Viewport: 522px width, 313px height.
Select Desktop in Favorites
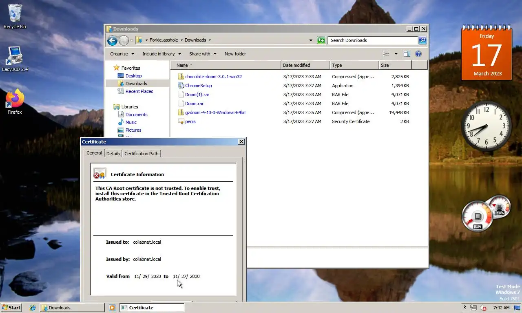click(133, 76)
